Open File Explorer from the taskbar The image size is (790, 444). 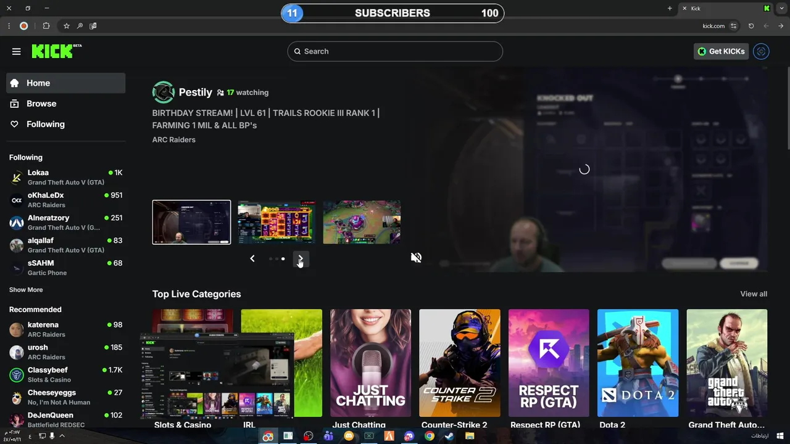click(470, 436)
